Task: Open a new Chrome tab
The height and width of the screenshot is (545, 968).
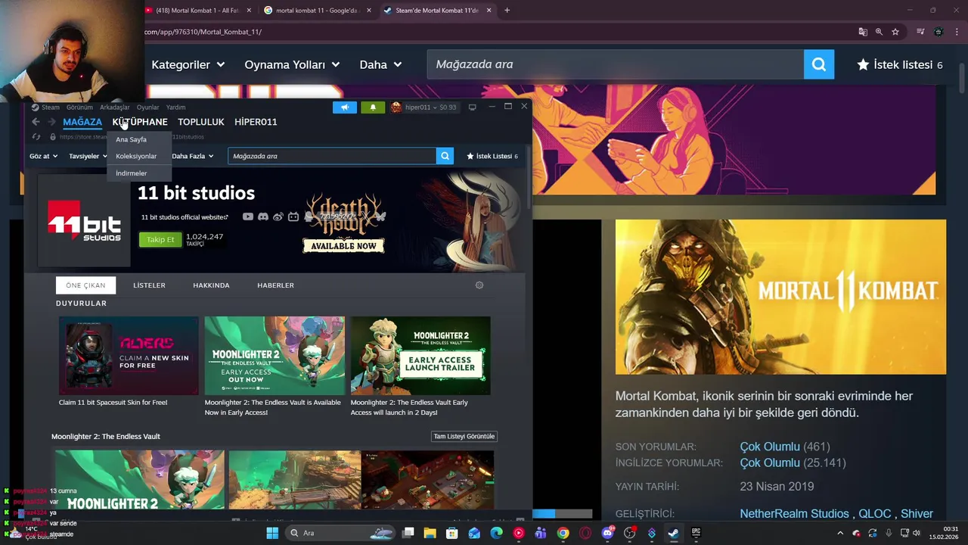Action: pos(507,11)
